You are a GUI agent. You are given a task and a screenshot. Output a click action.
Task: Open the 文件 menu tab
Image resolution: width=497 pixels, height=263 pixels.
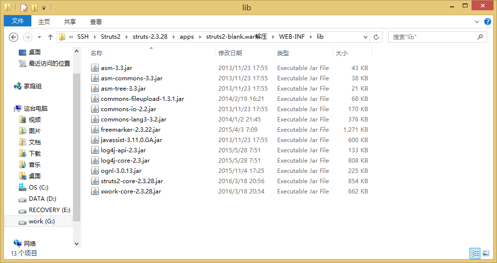[18, 21]
